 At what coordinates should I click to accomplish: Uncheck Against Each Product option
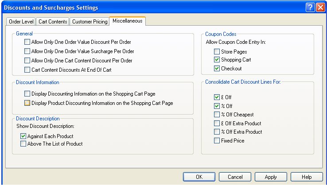[23, 136]
